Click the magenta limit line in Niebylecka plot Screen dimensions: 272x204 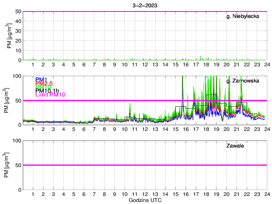coord(144,11)
